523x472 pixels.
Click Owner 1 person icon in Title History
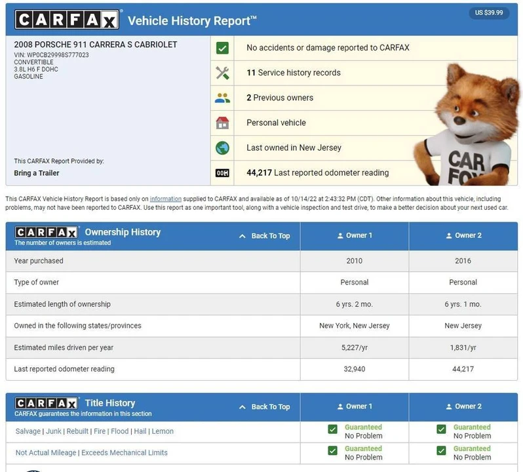340,406
